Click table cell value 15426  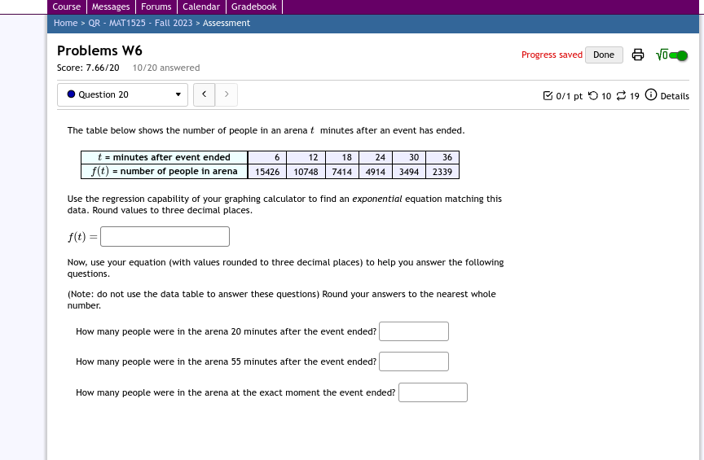(x=267, y=172)
